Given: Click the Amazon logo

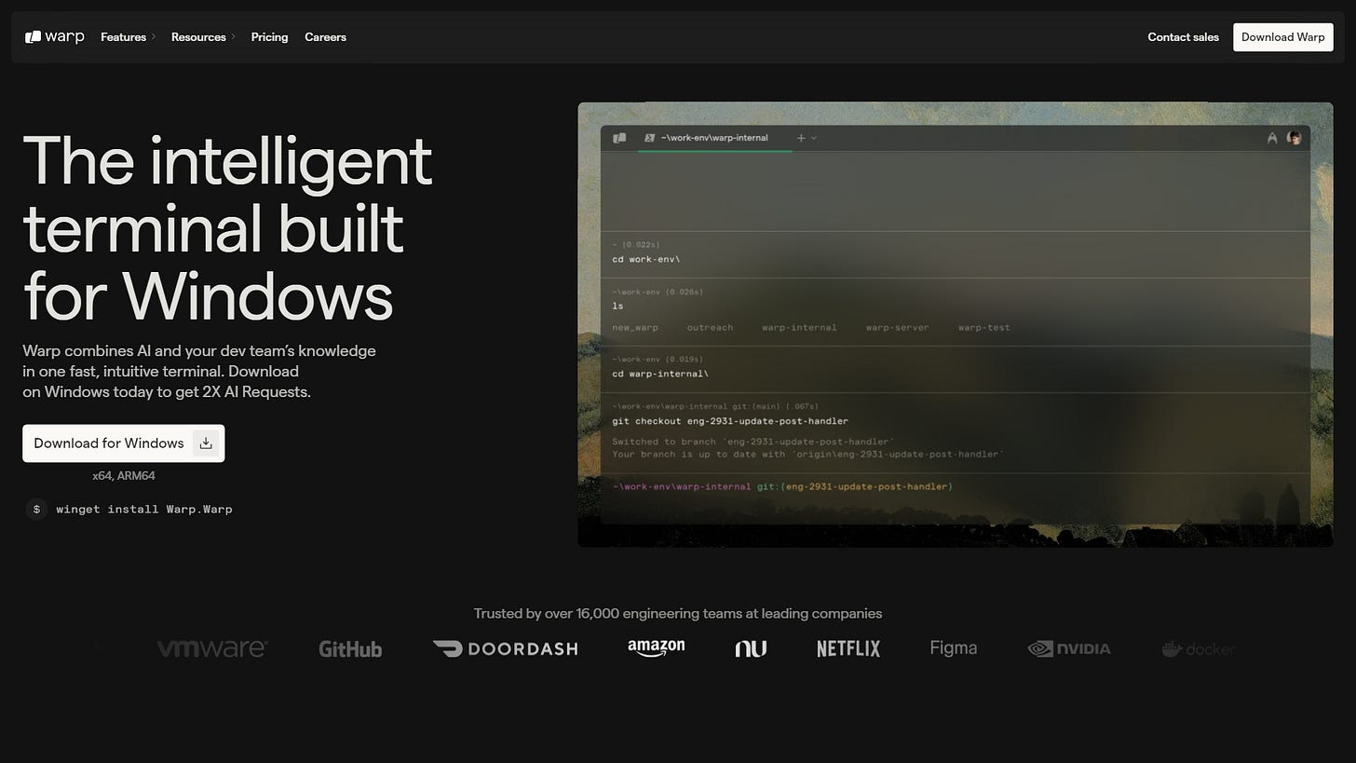Looking at the screenshot, I should [657, 648].
